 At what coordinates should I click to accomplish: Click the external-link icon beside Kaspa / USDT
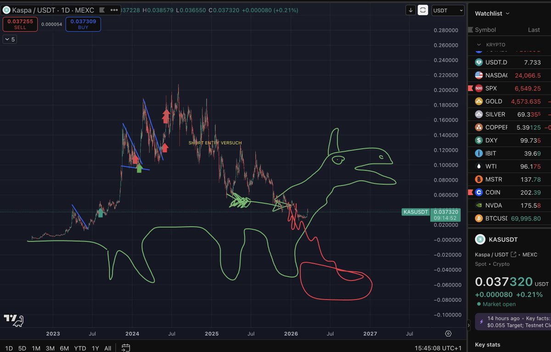point(514,254)
